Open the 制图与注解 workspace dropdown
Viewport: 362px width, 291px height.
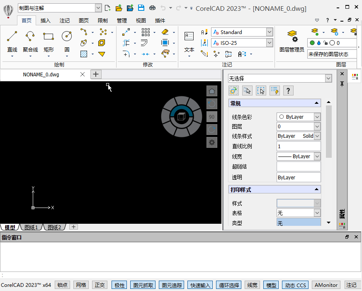click(98, 8)
